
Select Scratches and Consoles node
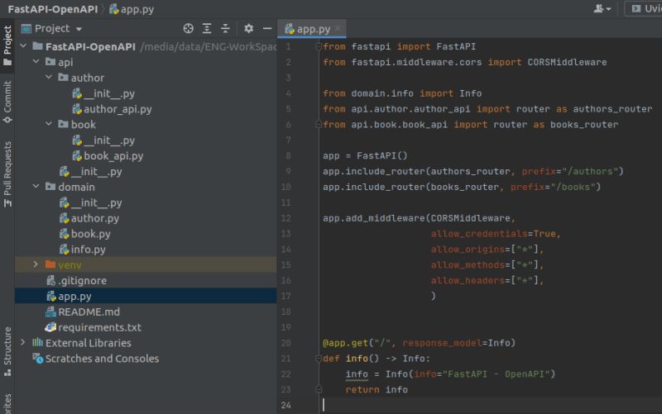click(x=95, y=359)
